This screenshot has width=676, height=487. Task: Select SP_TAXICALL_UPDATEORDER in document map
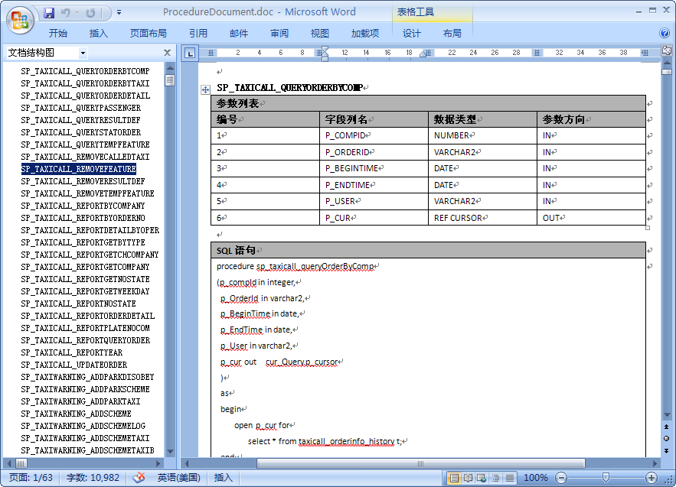click(x=73, y=365)
